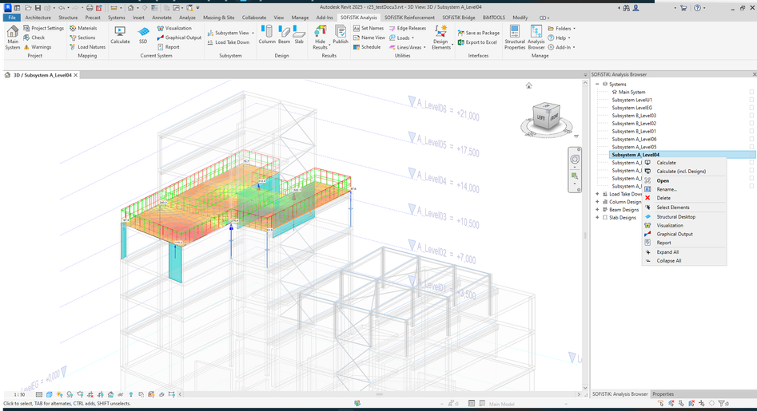Image resolution: width=757 pixels, height=411 pixels.
Task: Click the Edge Releases tool
Action: click(x=408, y=28)
